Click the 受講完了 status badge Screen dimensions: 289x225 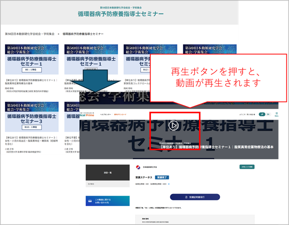162,177
